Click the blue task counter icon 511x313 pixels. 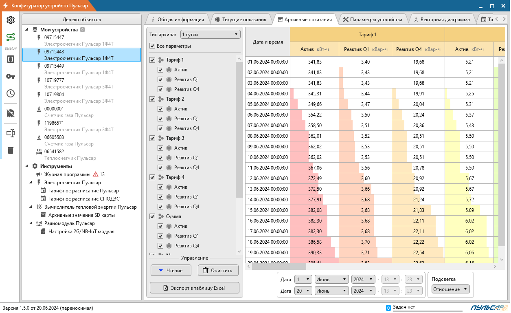point(388,307)
